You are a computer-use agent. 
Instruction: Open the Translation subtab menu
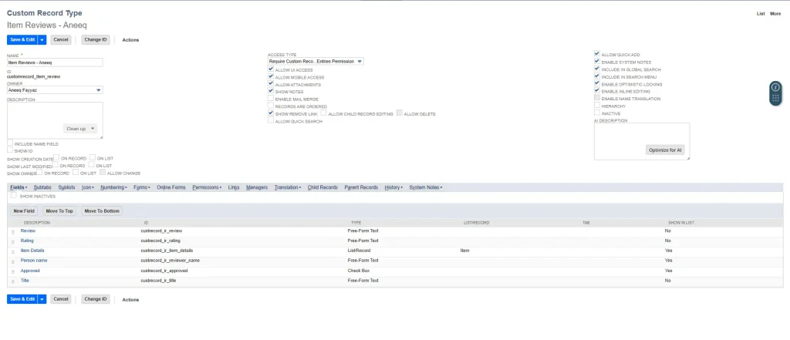[x=288, y=187]
